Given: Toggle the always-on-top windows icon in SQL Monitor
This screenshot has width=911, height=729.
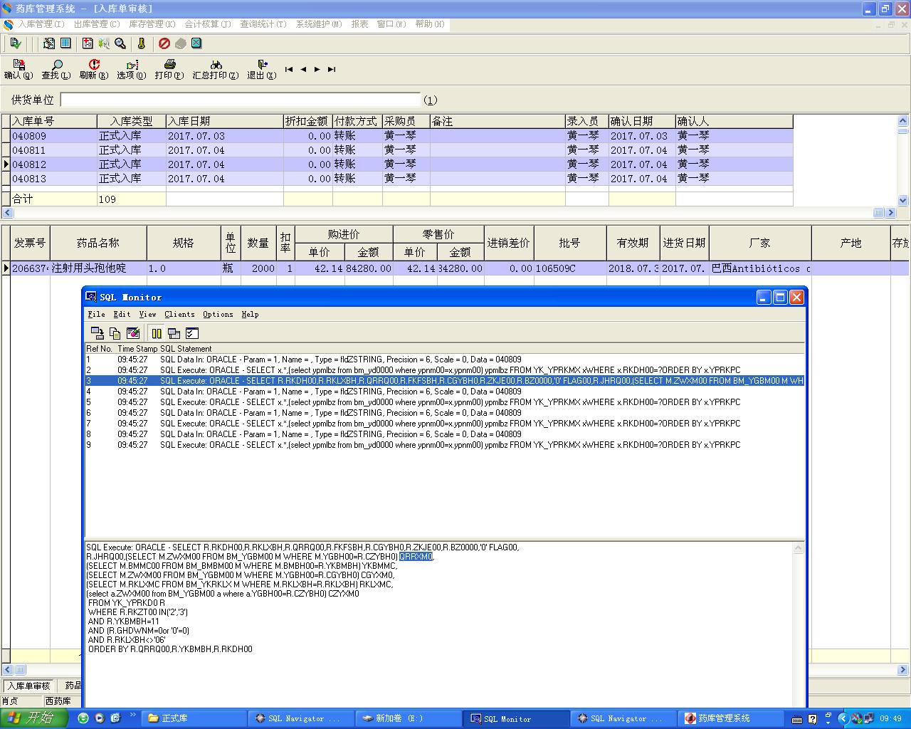Looking at the screenshot, I should coord(174,333).
